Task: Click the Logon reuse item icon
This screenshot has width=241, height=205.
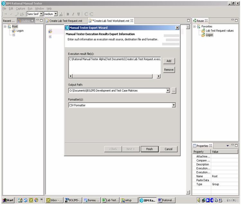Action: click(203, 35)
